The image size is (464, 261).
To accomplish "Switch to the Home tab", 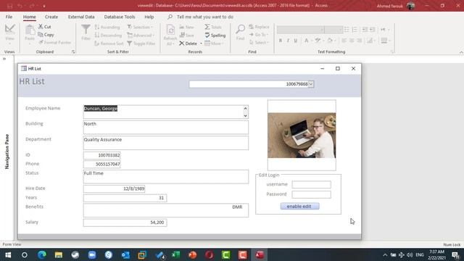I will [x=30, y=17].
